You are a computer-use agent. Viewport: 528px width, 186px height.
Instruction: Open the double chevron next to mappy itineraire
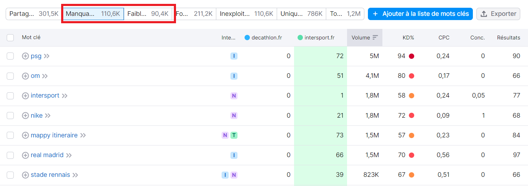click(x=83, y=135)
